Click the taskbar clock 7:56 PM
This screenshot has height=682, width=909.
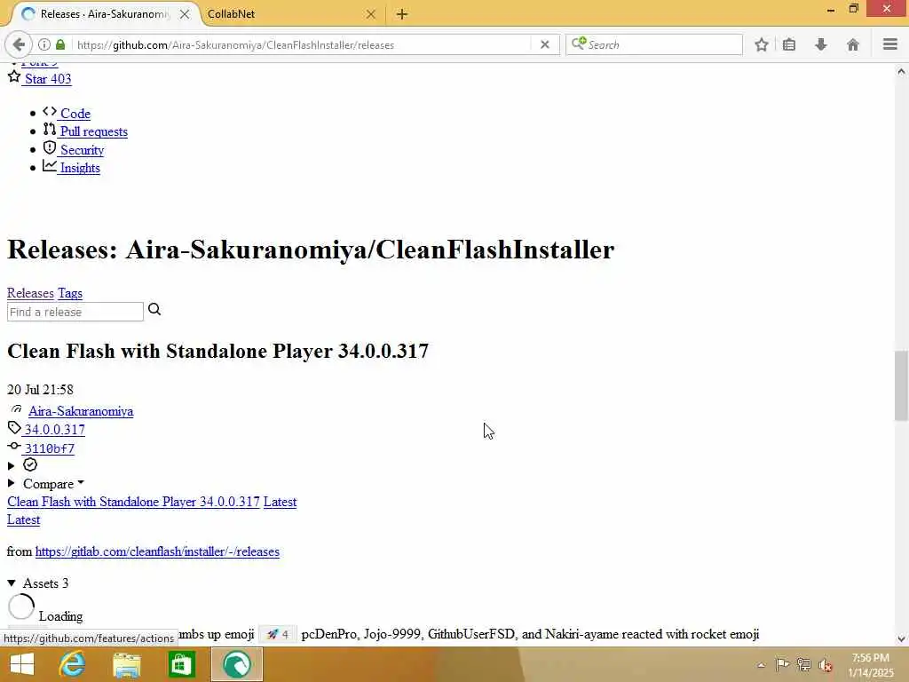870,658
